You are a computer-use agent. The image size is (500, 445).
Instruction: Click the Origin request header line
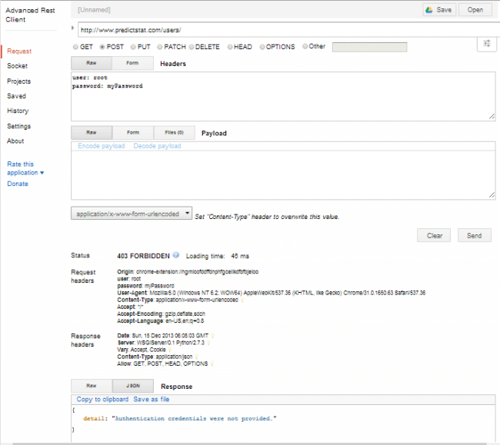(188, 272)
